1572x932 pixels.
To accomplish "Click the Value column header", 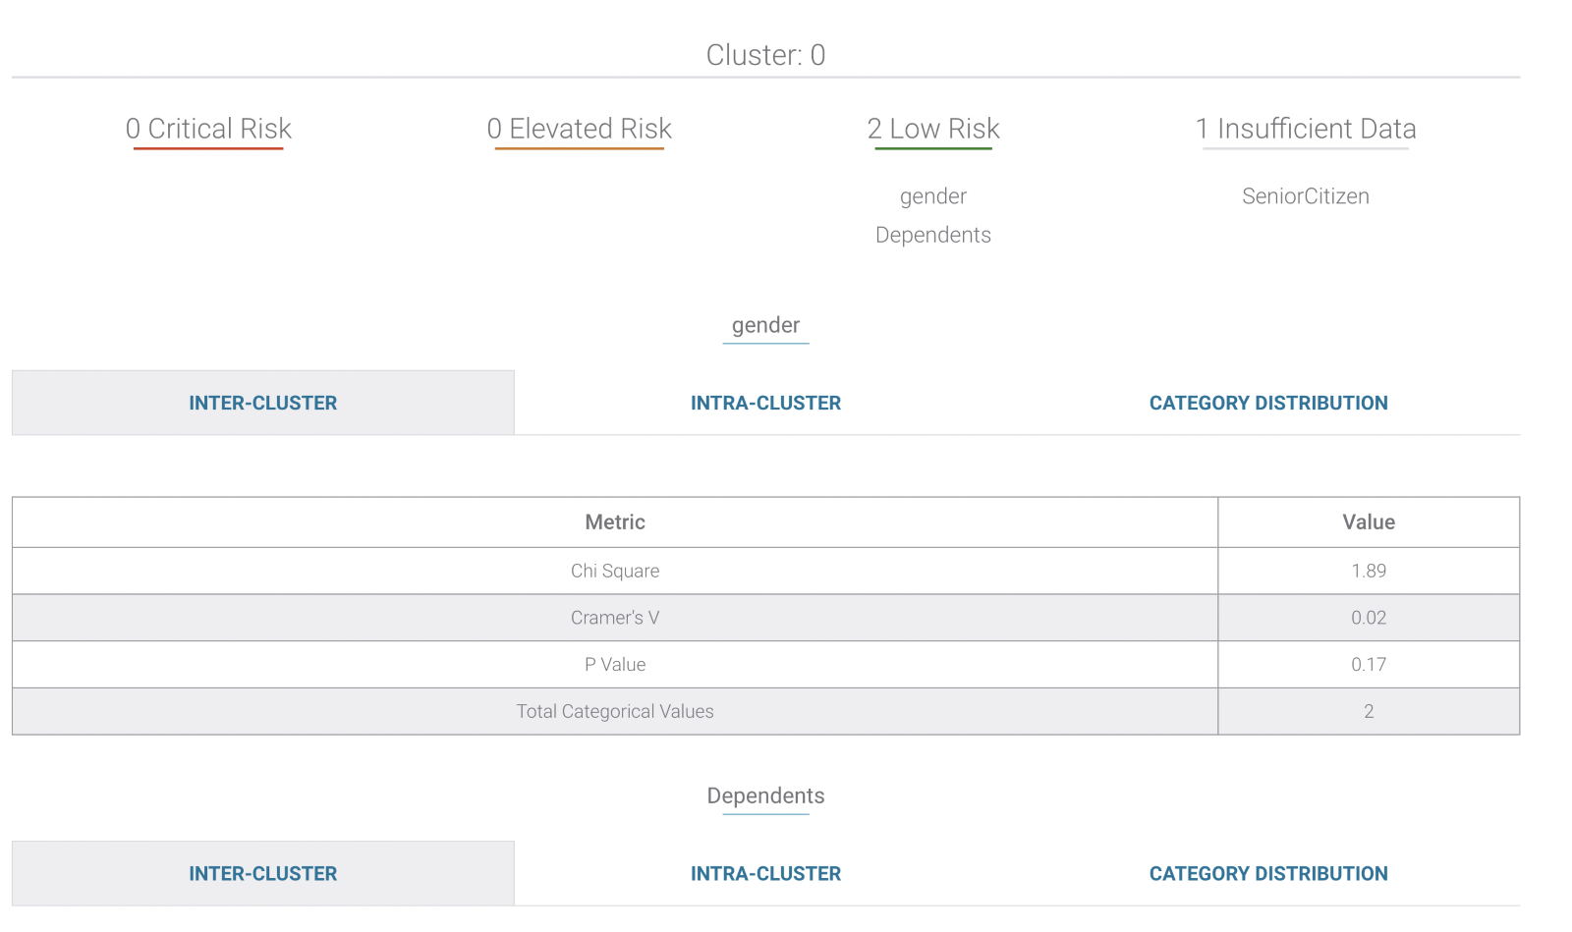I will point(1368,522).
